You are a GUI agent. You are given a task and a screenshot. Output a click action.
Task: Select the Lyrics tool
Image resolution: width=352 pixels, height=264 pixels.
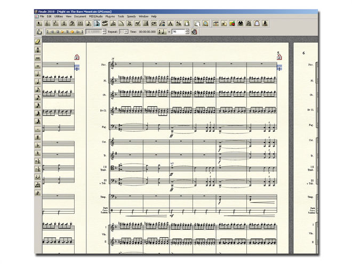tap(162, 23)
